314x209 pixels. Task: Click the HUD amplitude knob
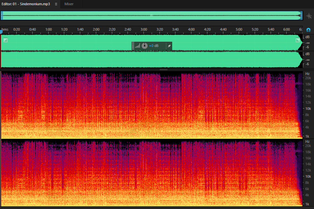pyautogui.click(x=144, y=46)
